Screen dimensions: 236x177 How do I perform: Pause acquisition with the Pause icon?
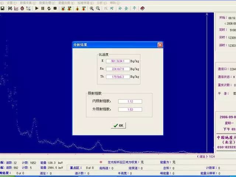tap(43, 8)
